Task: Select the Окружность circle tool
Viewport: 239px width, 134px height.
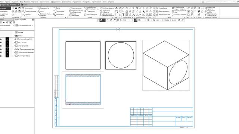Action: coord(43,8)
